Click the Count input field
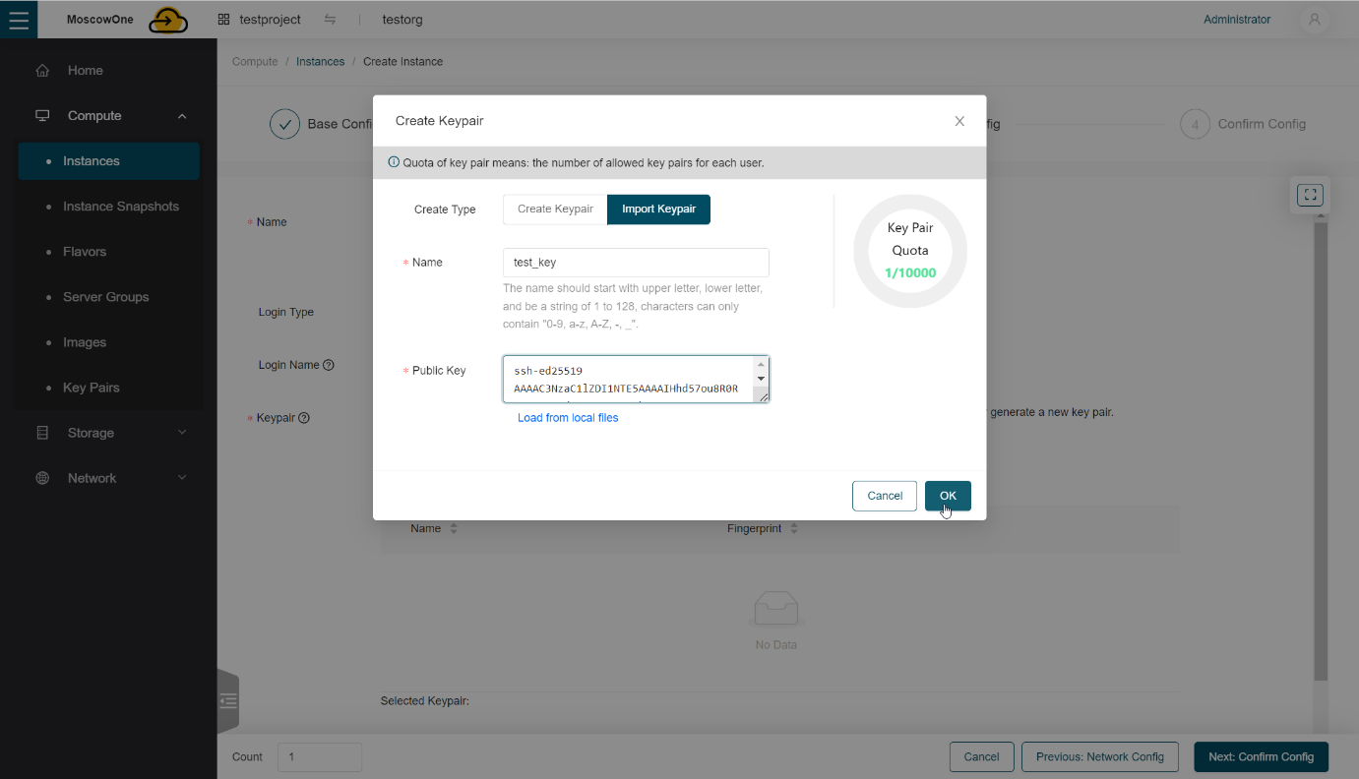The height and width of the screenshot is (779, 1359). coord(318,756)
